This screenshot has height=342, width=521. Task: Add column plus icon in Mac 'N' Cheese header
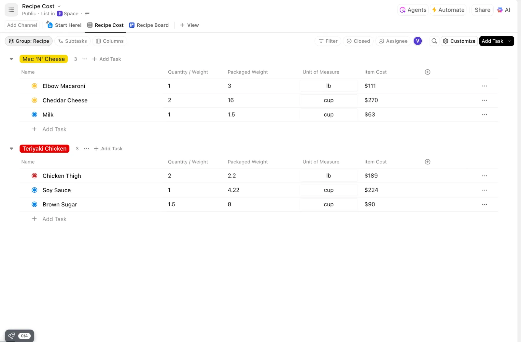point(428,72)
